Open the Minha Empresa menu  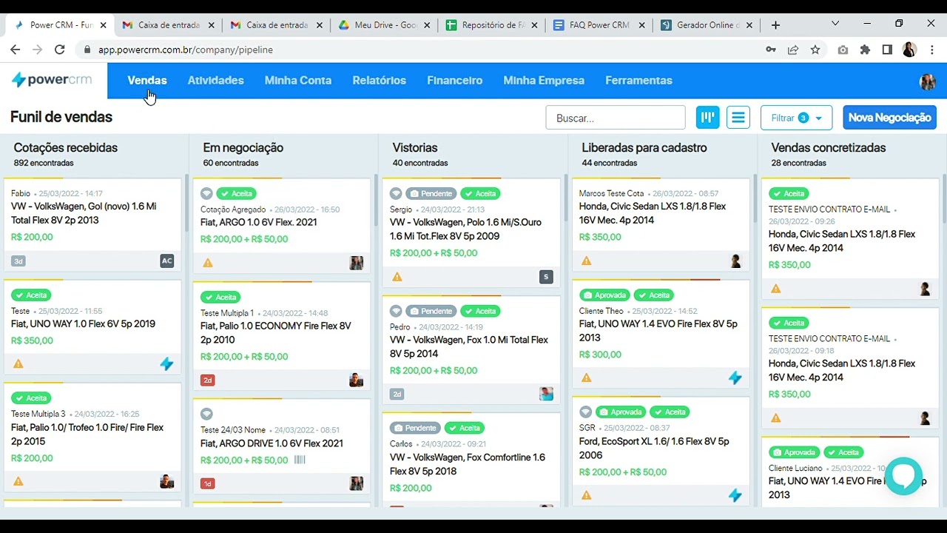click(544, 80)
